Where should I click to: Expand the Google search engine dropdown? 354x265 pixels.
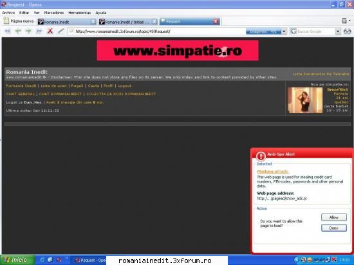click(x=337, y=32)
